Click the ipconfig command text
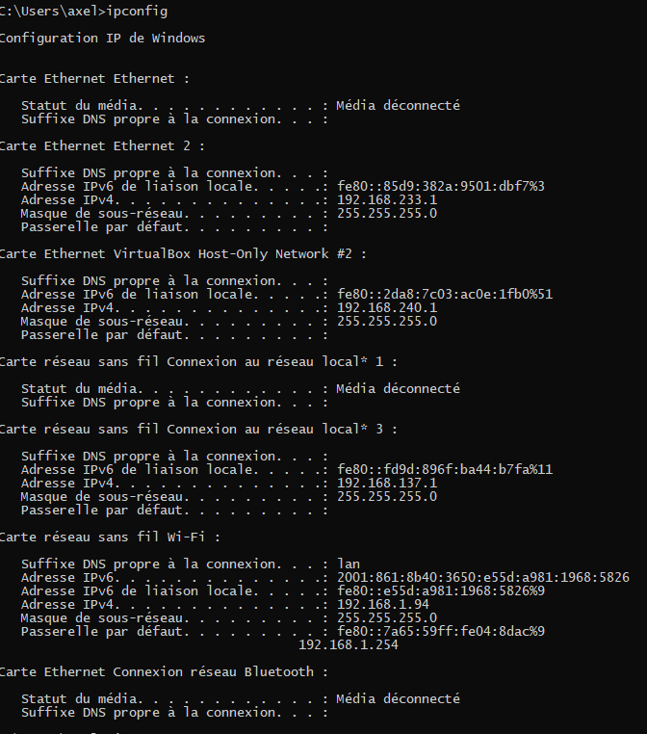 pos(137,12)
